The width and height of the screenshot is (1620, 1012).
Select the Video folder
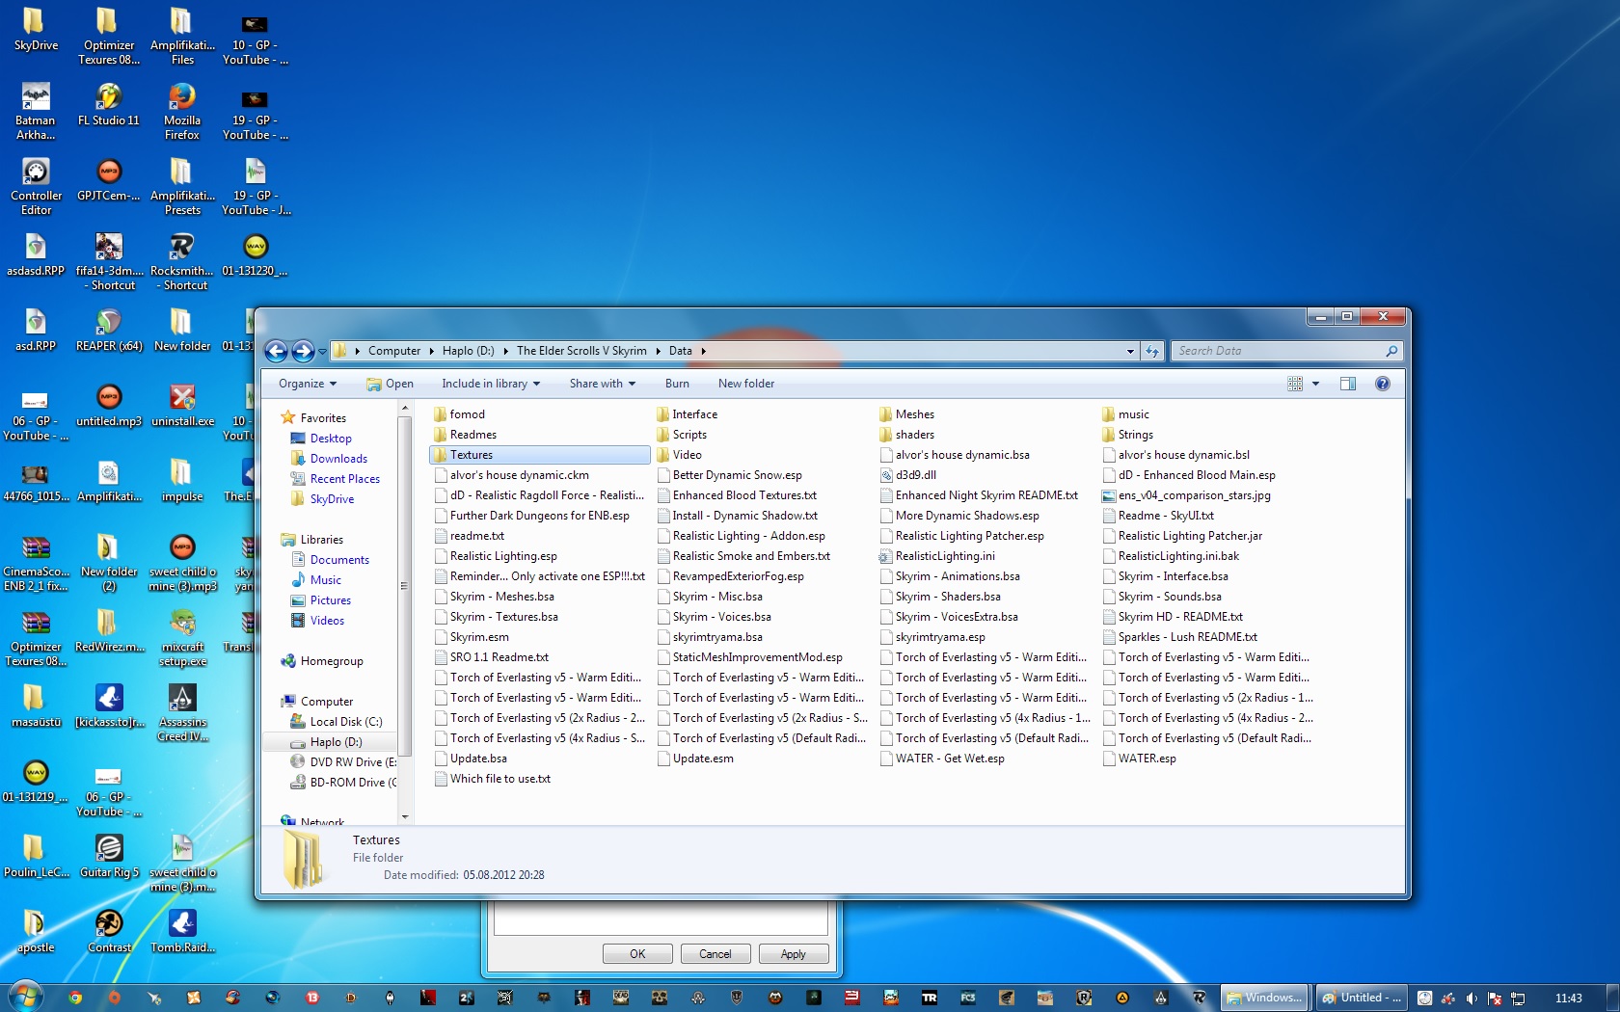tap(688, 455)
